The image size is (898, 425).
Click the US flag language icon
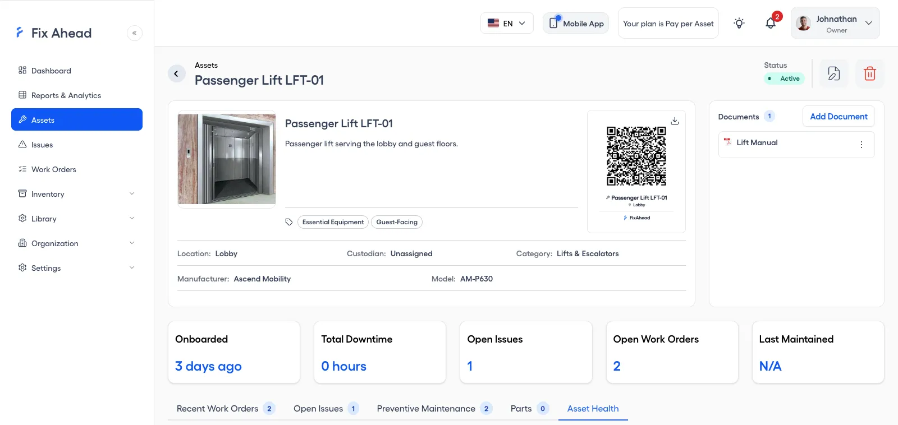(x=493, y=23)
